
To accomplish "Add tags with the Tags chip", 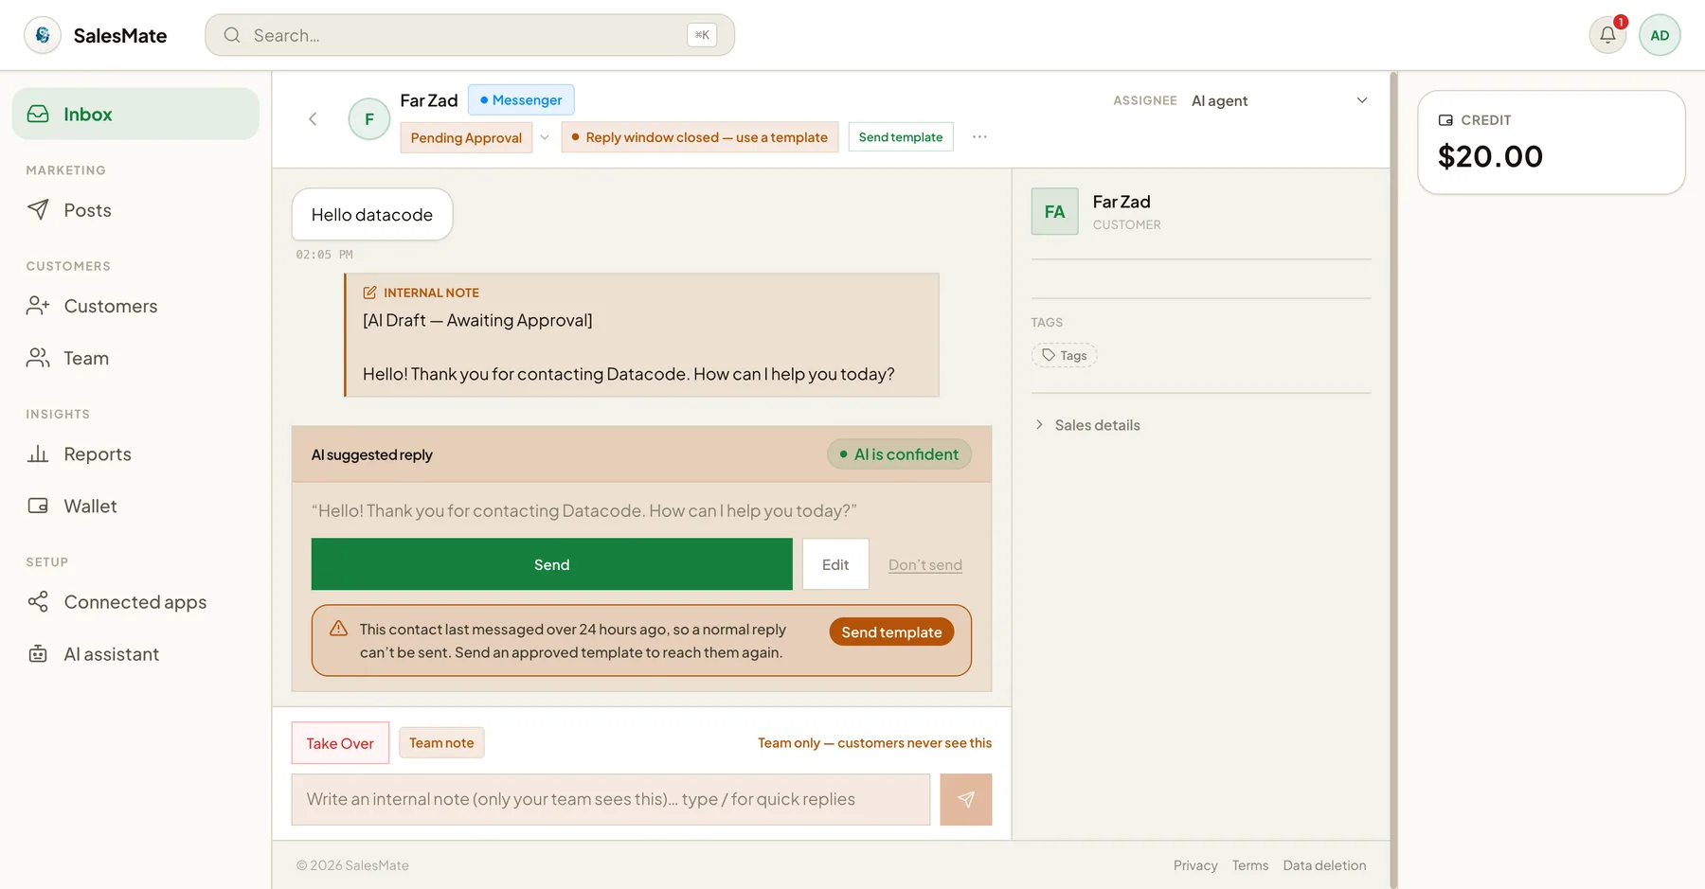I will [x=1065, y=355].
